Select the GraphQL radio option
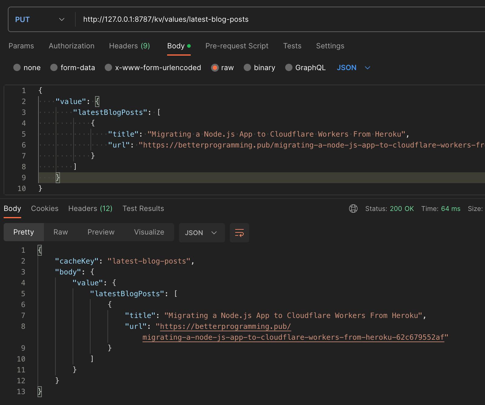 (x=289, y=67)
